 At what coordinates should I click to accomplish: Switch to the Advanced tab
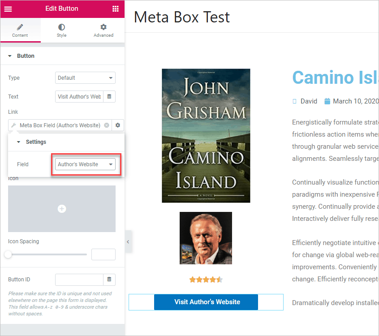coord(103,30)
